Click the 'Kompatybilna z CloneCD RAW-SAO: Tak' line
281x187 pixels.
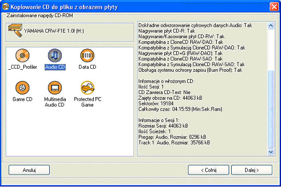[180, 59]
